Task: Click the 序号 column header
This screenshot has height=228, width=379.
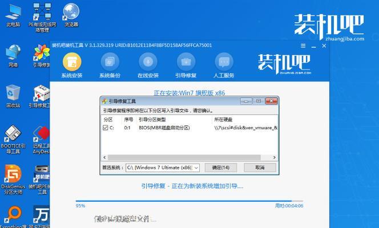Action: point(128,120)
